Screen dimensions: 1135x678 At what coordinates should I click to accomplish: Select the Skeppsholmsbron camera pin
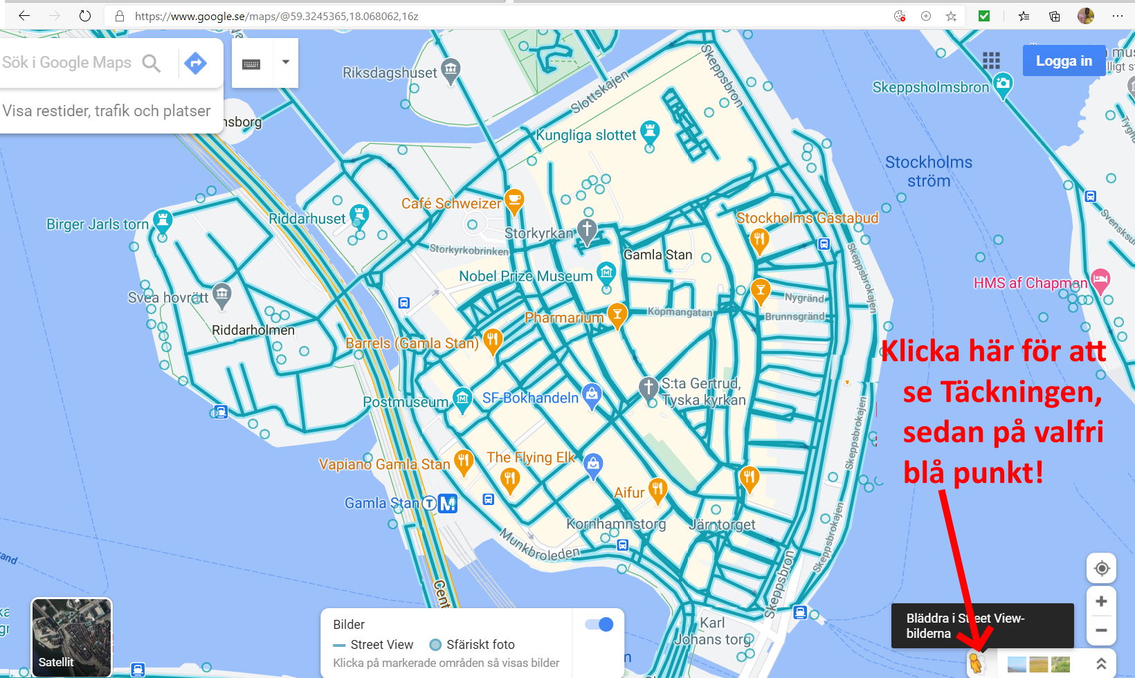[x=1003, y=86]
